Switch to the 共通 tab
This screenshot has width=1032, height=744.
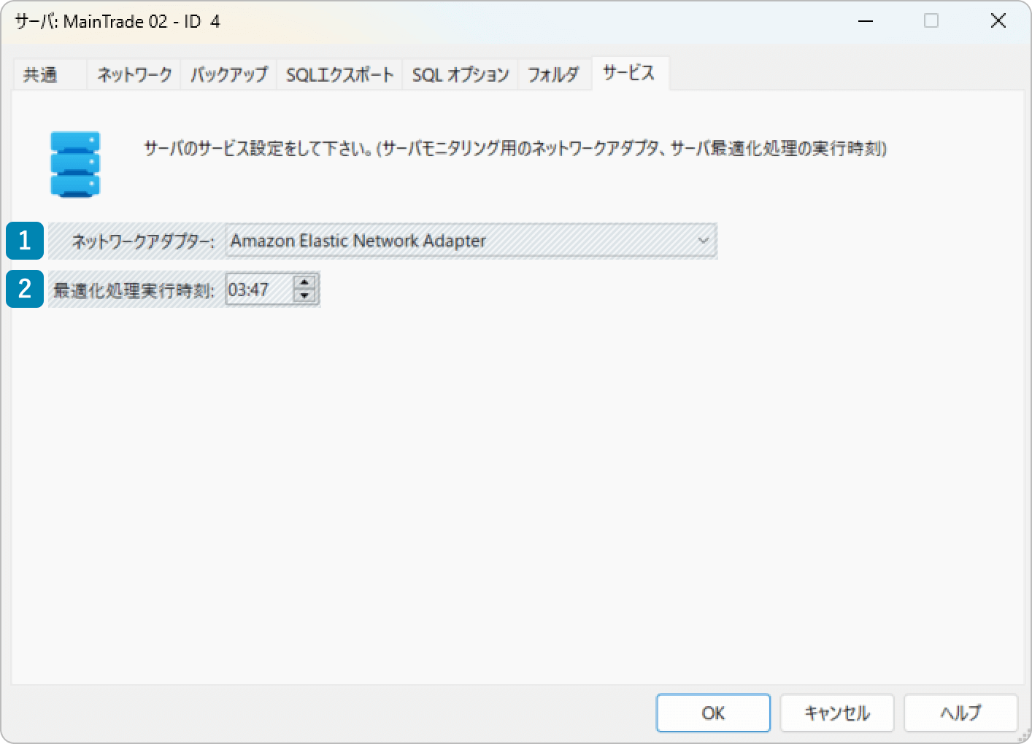50,74
